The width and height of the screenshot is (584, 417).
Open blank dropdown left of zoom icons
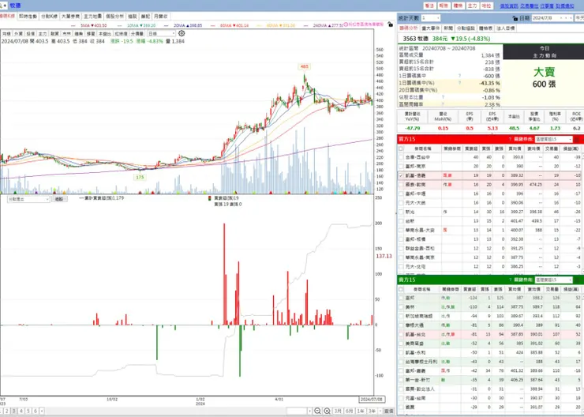pos(299,411)
